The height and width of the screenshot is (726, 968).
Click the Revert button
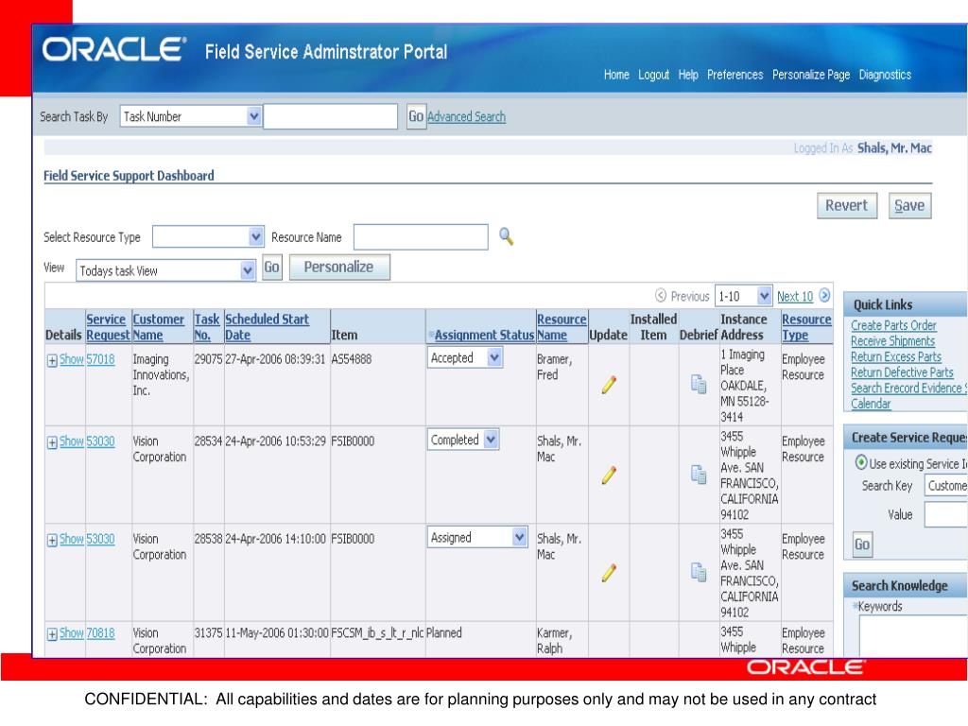[846, 205]
